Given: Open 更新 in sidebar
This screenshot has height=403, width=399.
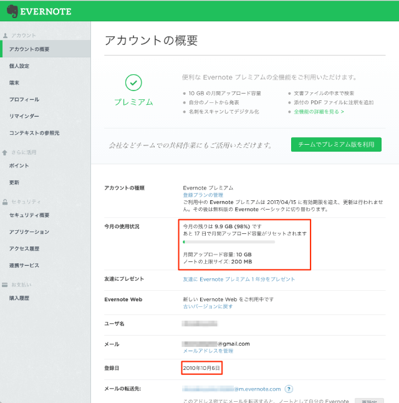Looking at the screenshot, I should pos(14,183).
